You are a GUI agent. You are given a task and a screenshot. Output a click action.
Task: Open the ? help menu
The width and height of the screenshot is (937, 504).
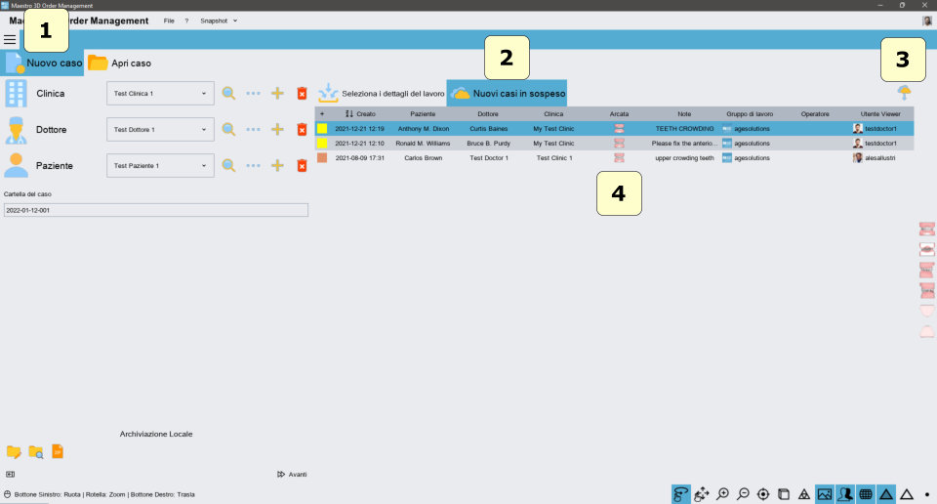186,21
